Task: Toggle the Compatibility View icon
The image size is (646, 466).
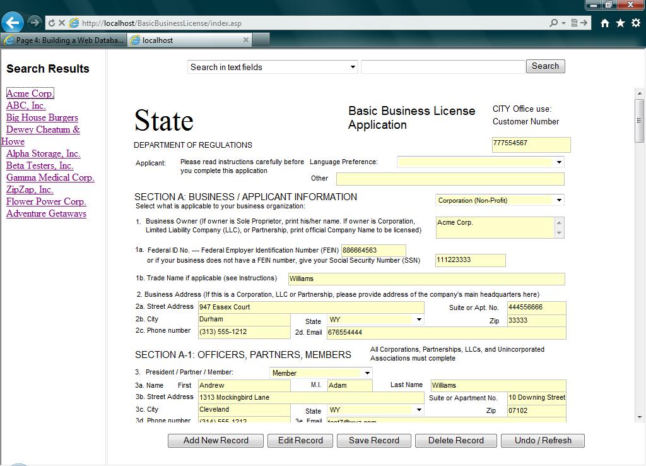Action: [574, 23]
